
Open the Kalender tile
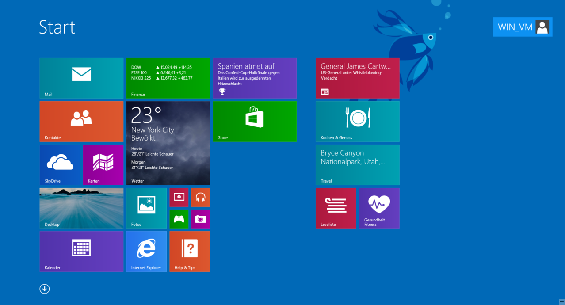(81, 251)
